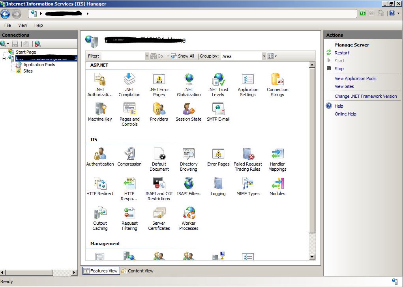Screen dimensions: 403x287
Task: Open MIME Types feature
Action: pos(248,186)
